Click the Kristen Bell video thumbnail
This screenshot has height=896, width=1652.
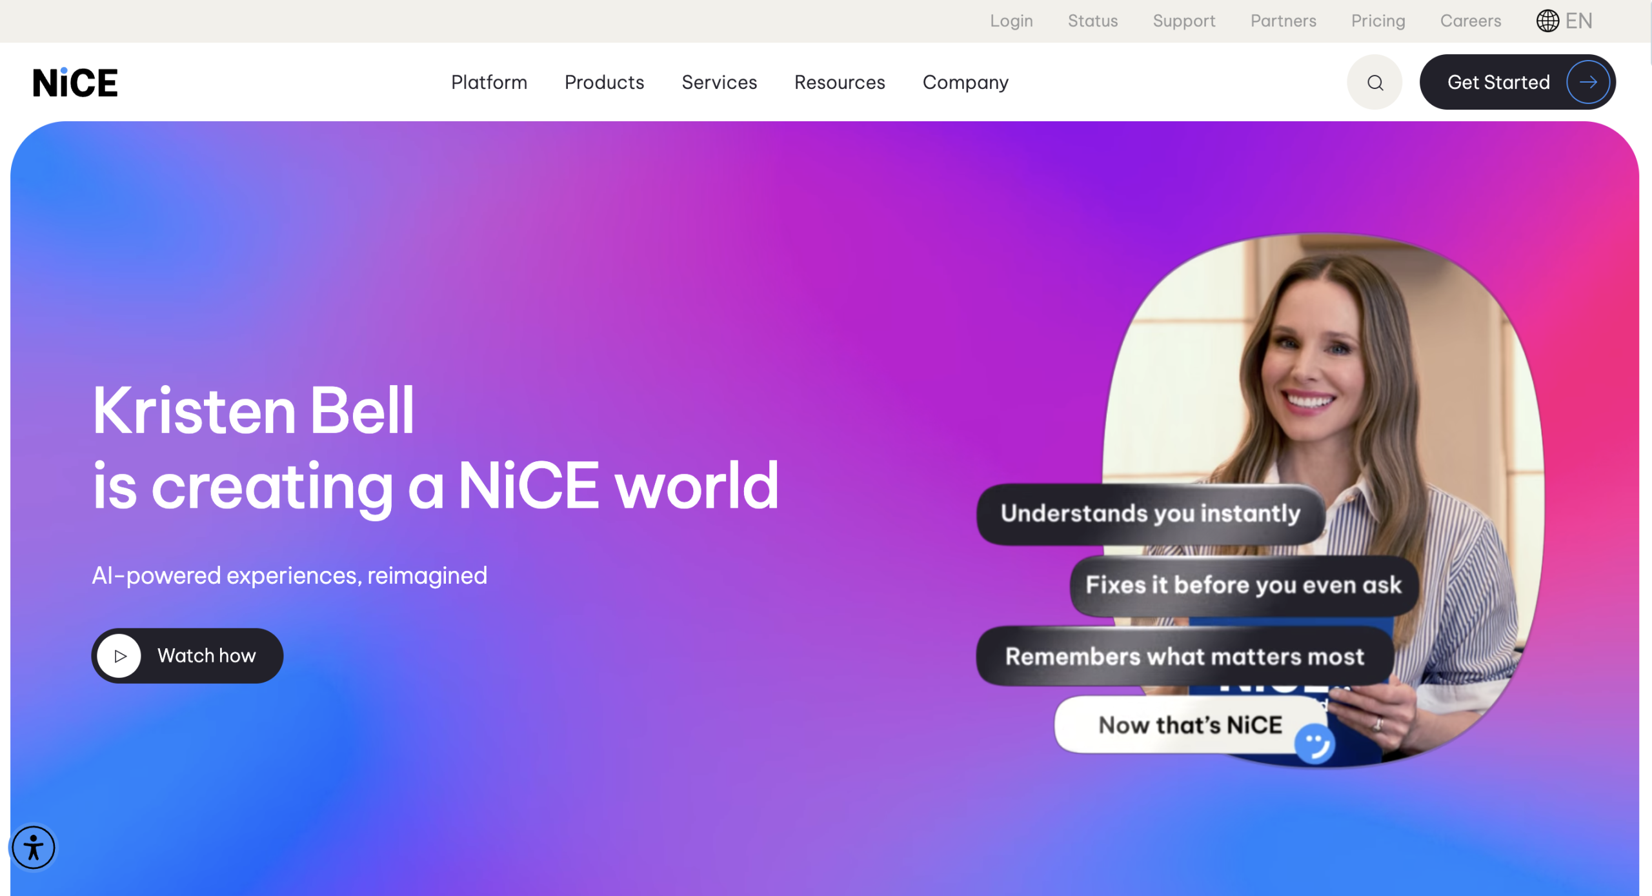(1323, 500)
